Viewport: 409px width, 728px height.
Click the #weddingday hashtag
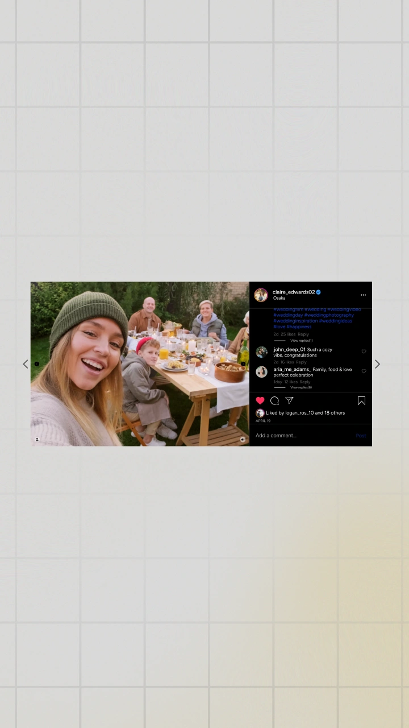tap(288, 315)
